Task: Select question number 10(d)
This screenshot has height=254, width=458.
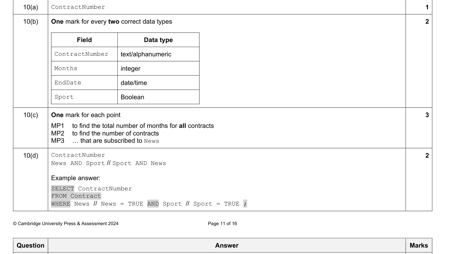Action: pyautogui.click(x=31, y=156)
